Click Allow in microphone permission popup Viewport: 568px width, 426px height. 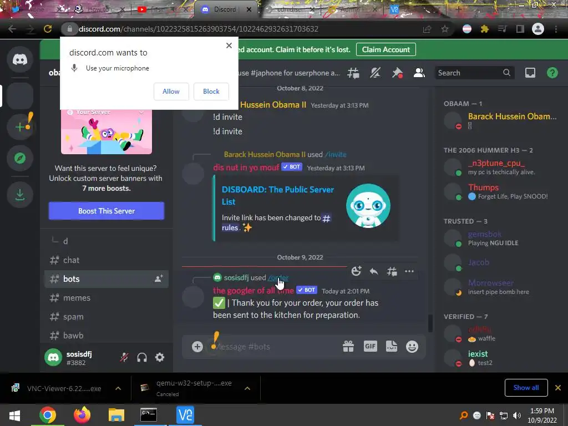tap(171, 92)
